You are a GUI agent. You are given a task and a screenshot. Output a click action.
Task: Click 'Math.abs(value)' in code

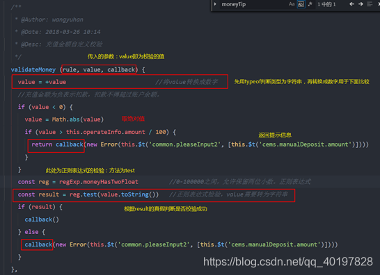tap(78, 119)
